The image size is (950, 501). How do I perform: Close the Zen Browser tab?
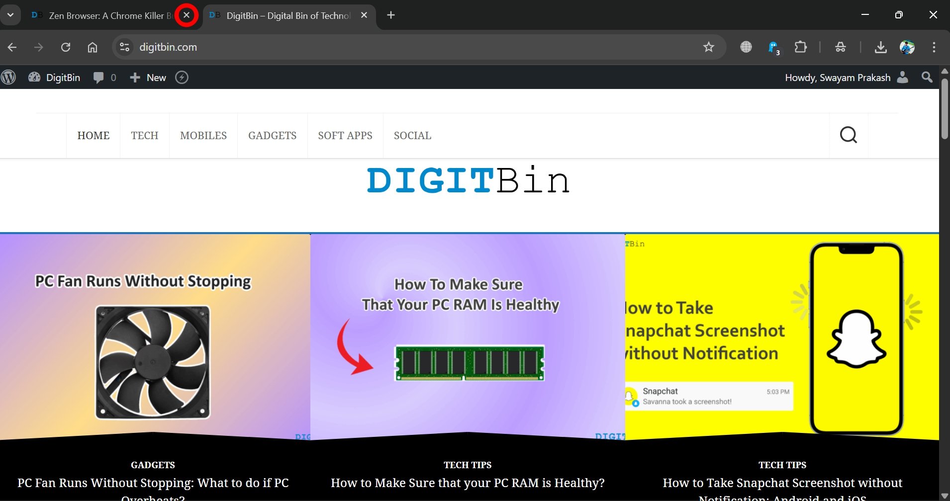[x=187, y=15]
